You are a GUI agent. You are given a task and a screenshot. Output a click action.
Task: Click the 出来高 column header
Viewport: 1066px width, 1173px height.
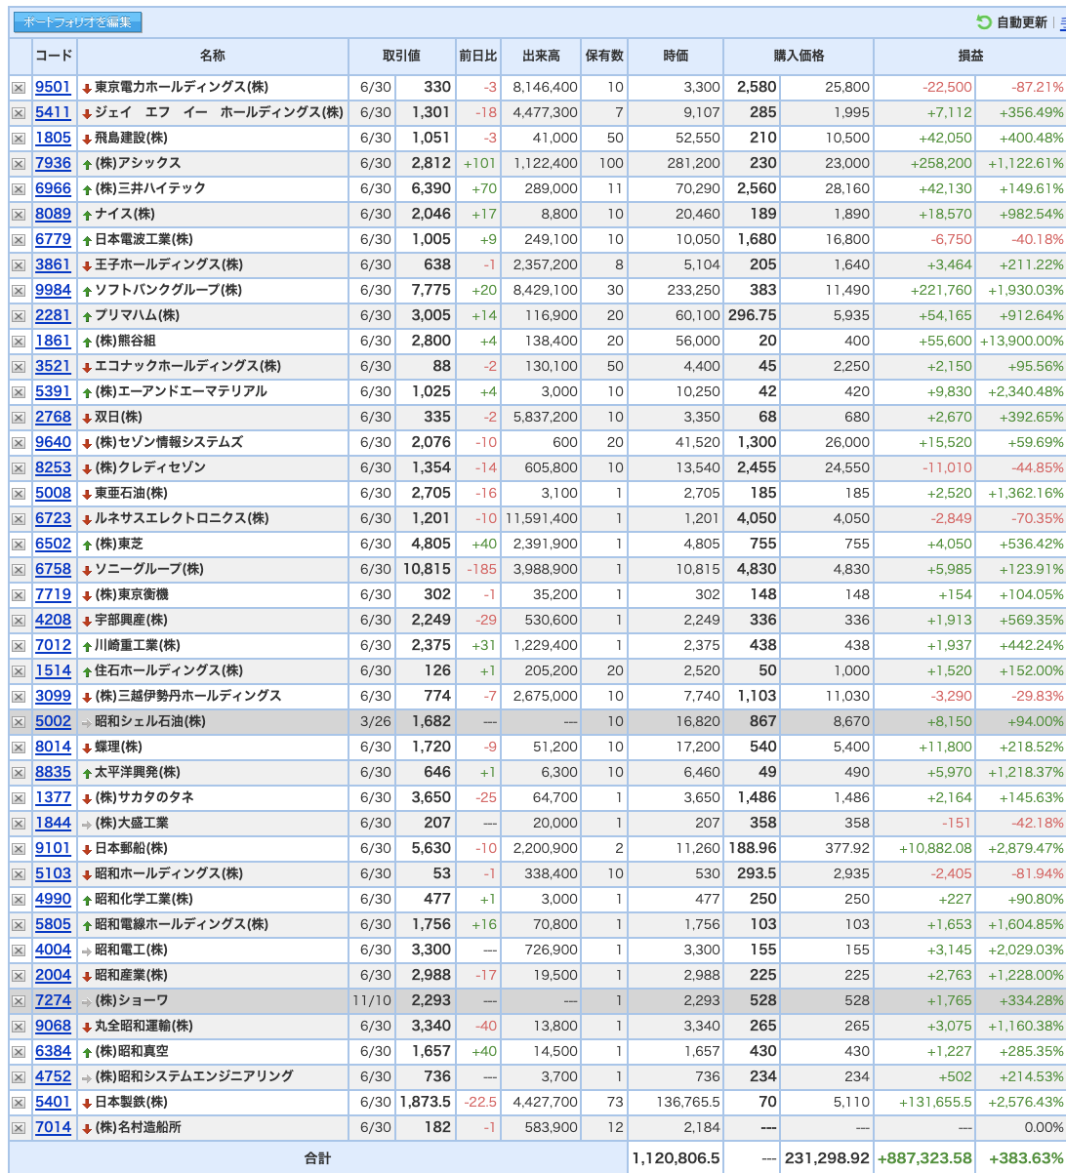pos(541,56)
